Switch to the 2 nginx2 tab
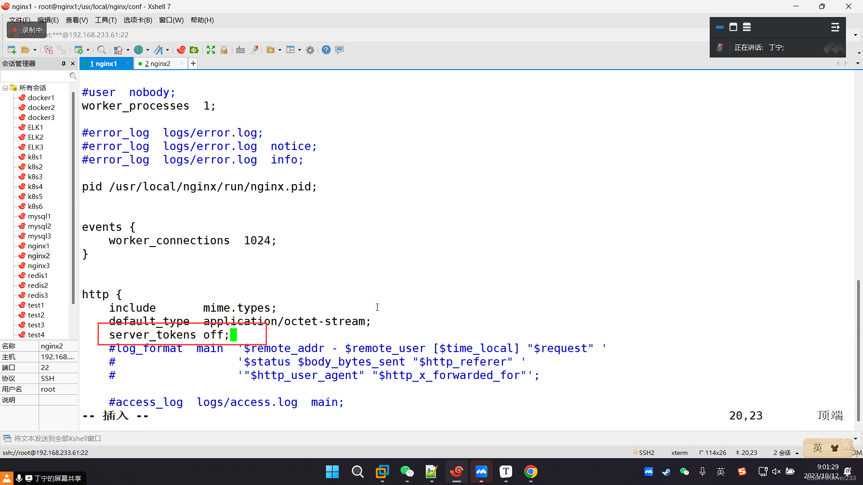Screen dimensions: 863x485 157,64
